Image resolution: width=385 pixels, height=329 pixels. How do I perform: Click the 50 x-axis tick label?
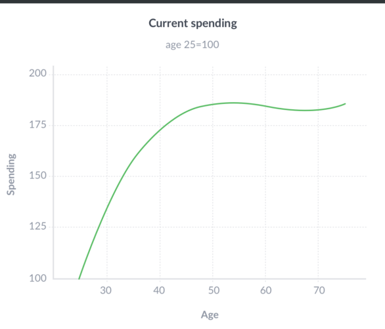point(214,290)
